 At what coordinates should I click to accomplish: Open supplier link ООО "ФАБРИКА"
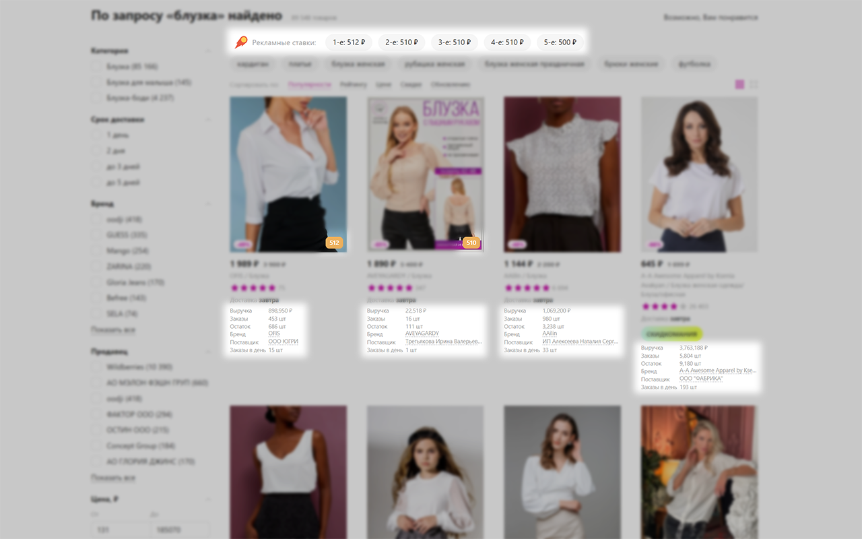[701, 379]
